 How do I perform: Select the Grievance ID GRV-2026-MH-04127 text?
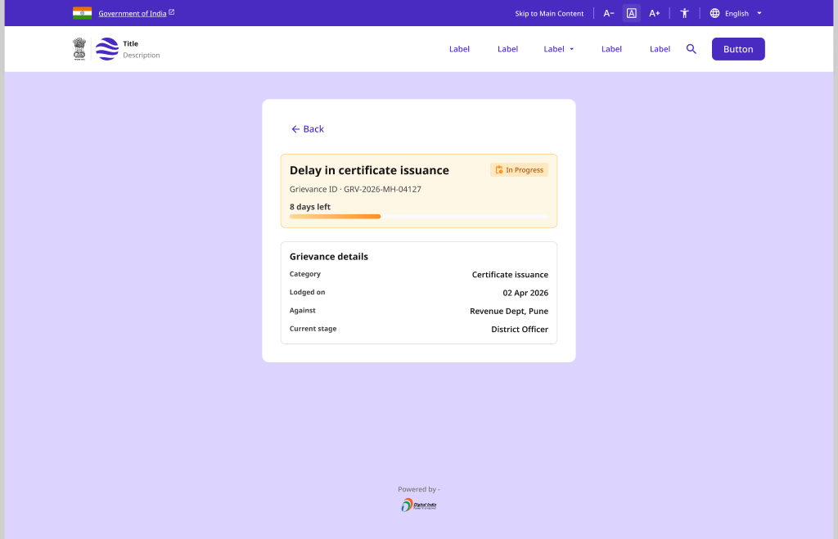point(355,189)
